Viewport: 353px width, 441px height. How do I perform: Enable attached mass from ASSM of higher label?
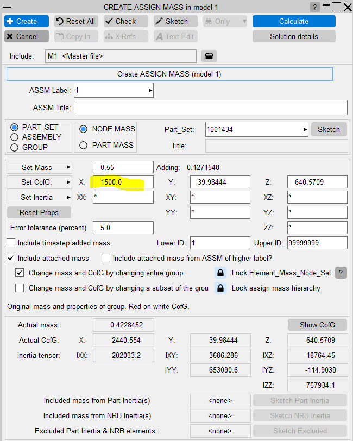point(106,258)
